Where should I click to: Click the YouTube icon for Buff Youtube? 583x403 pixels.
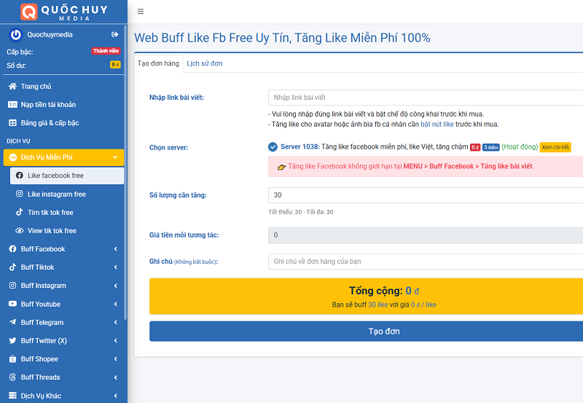point(12,304)
